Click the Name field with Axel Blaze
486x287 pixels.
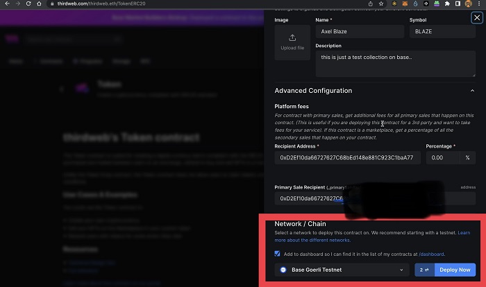(359, 31)
